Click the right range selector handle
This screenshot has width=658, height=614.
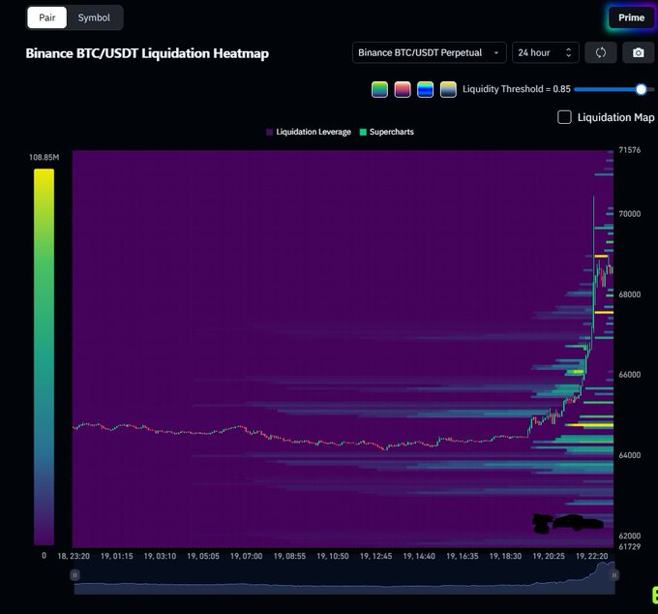613,575
